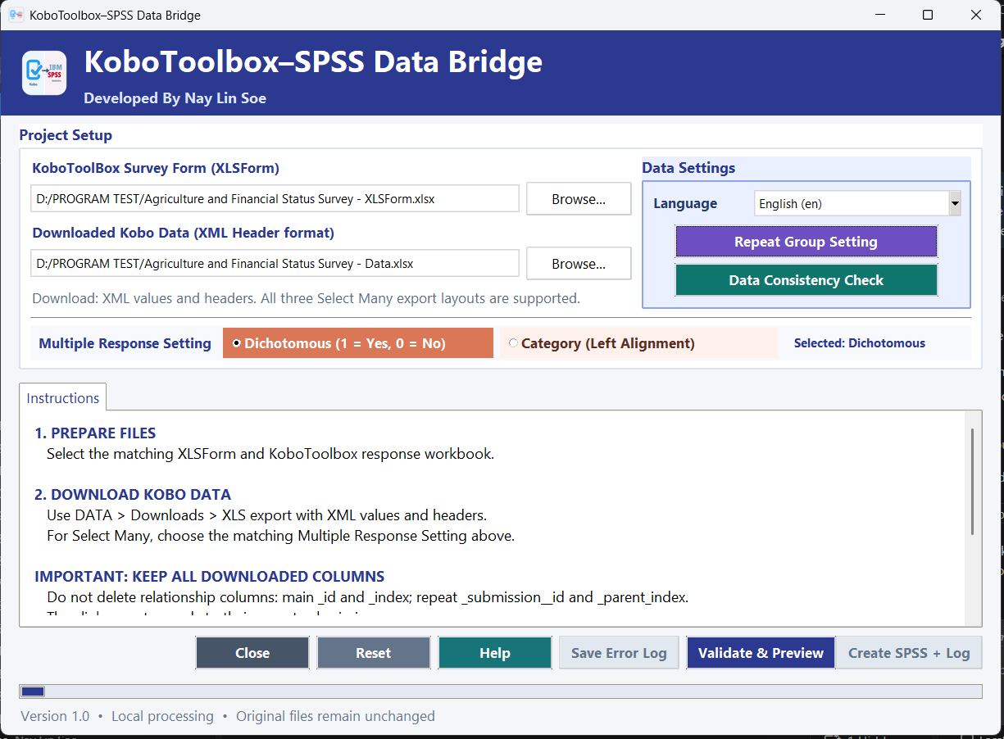This screenshot has height=739, width=1004.
Task: Open the Language dropdown
Action: pos(857,203)
